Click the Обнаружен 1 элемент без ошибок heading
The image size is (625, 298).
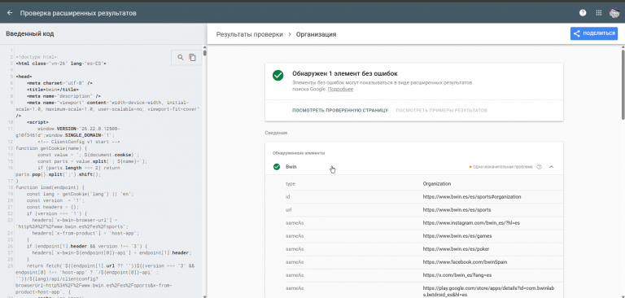pos(345,74)
